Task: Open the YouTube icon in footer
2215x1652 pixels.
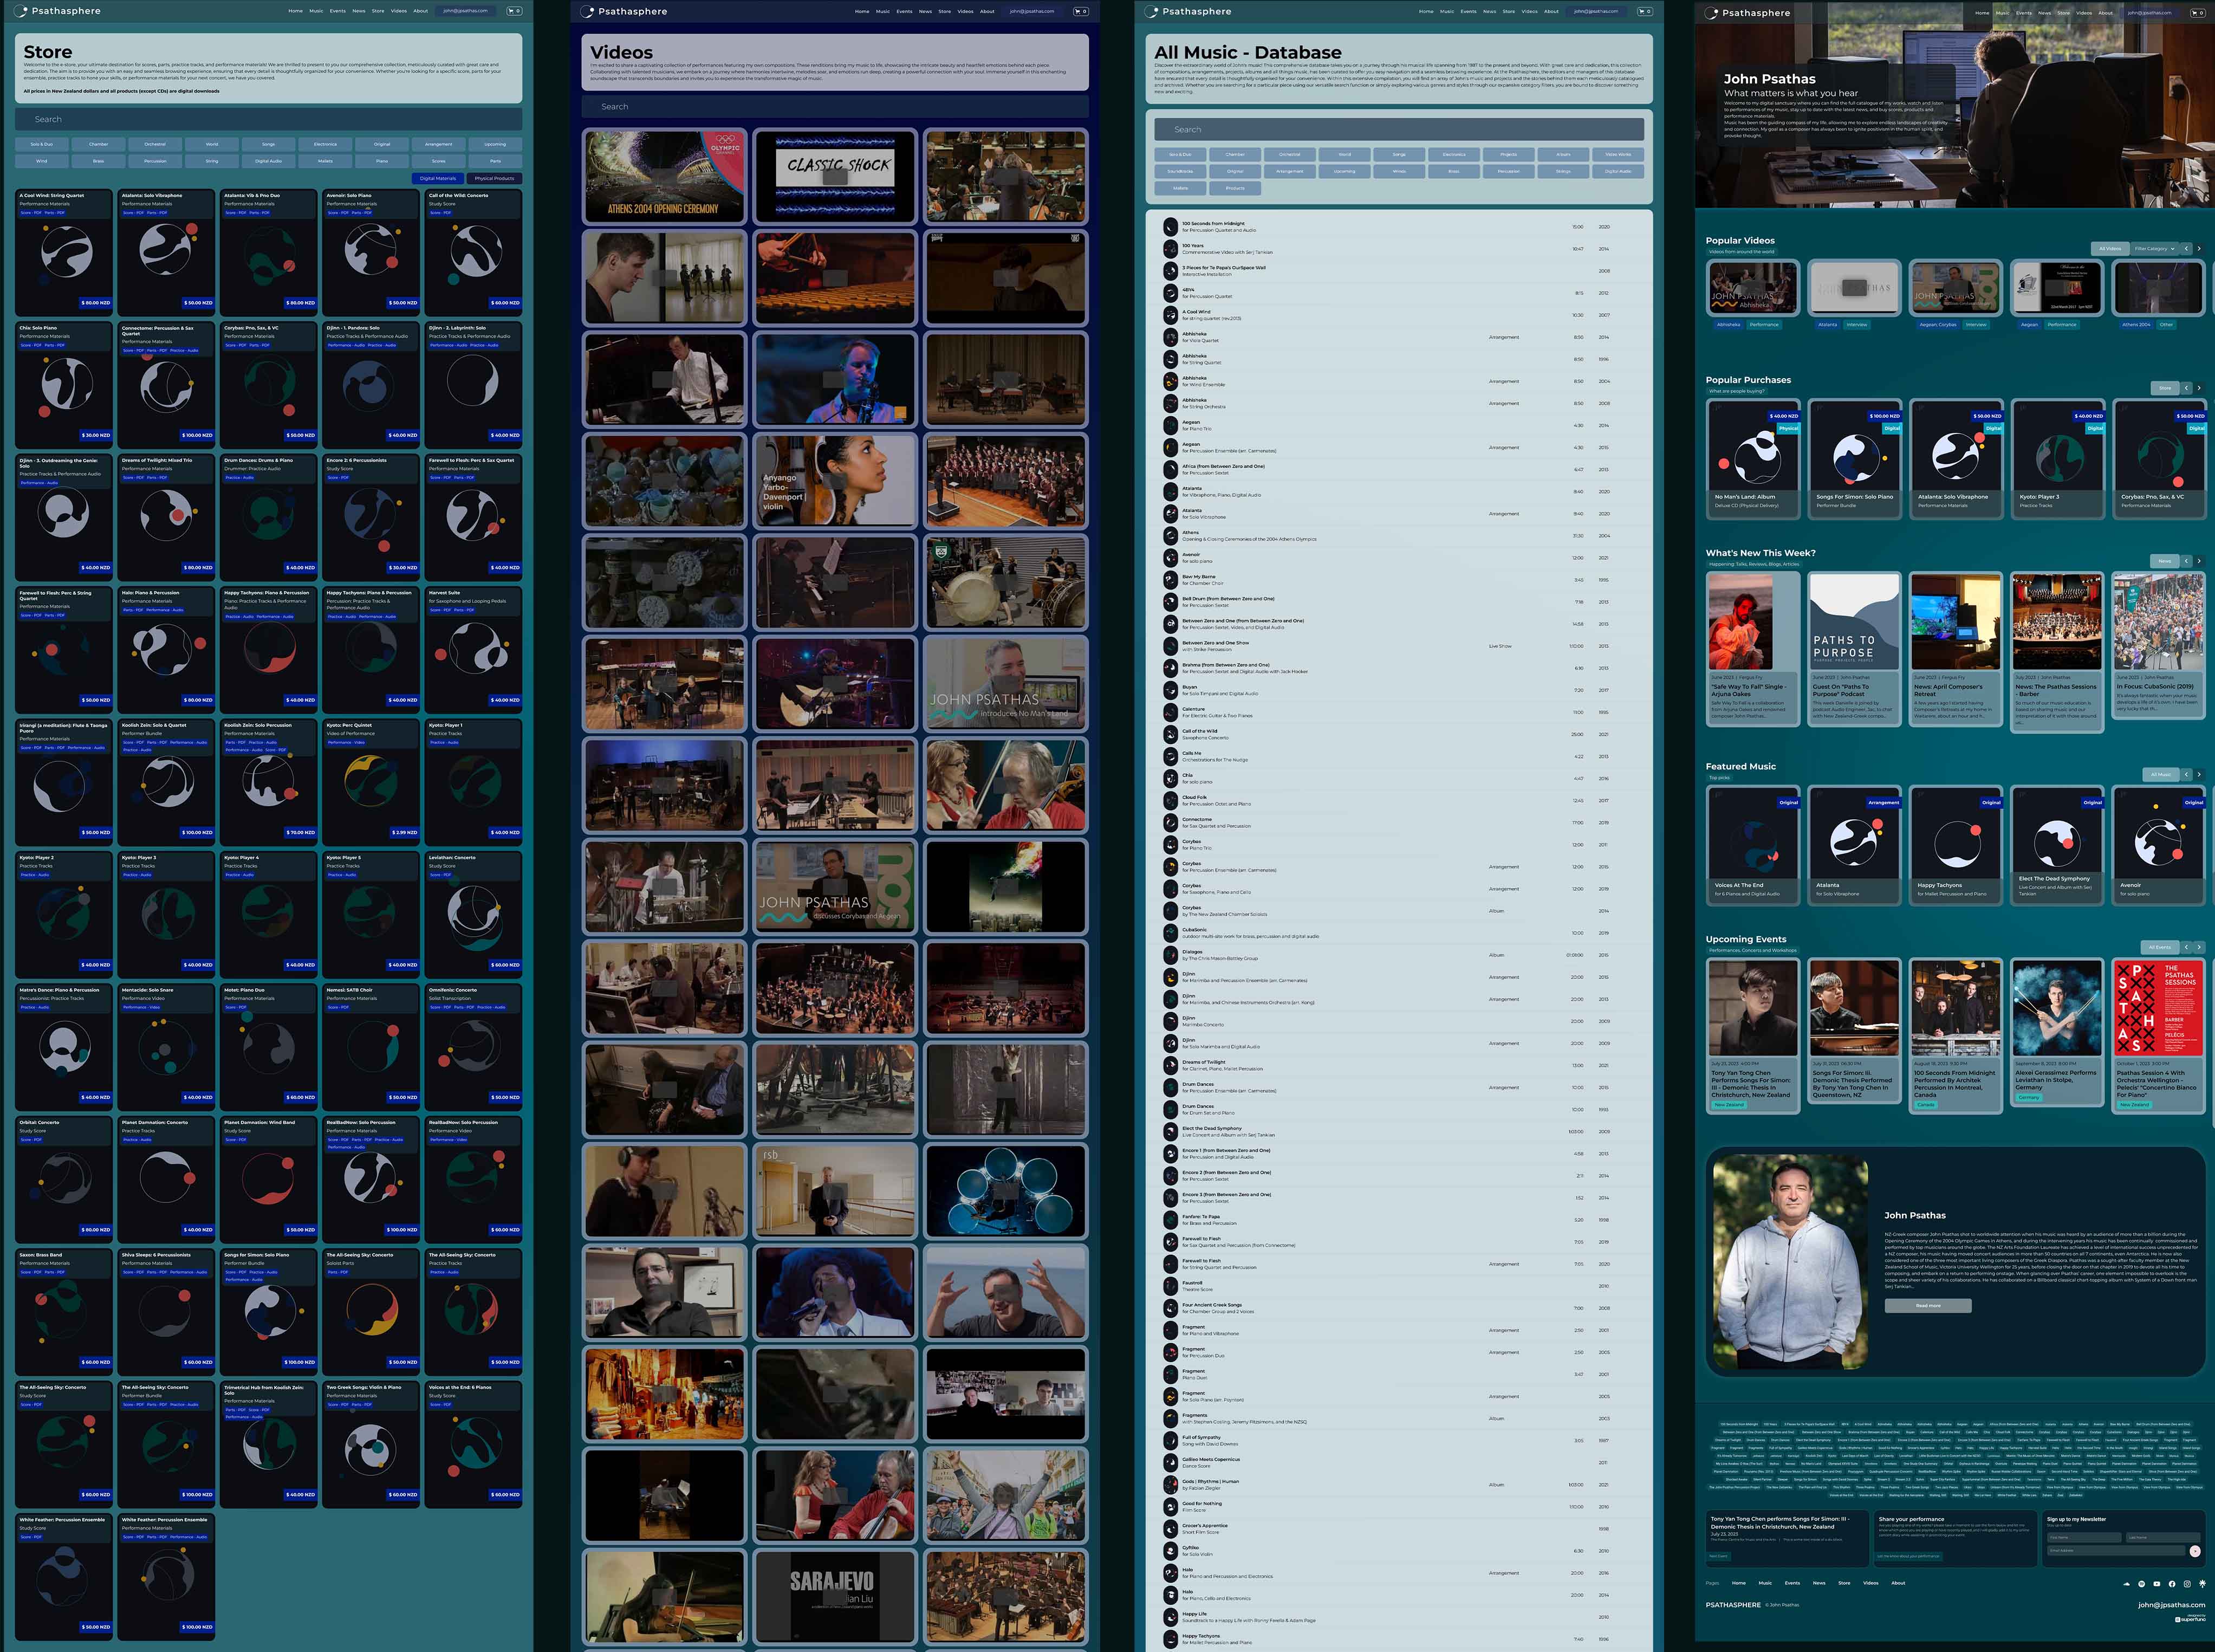Action: (2156, 1584)
